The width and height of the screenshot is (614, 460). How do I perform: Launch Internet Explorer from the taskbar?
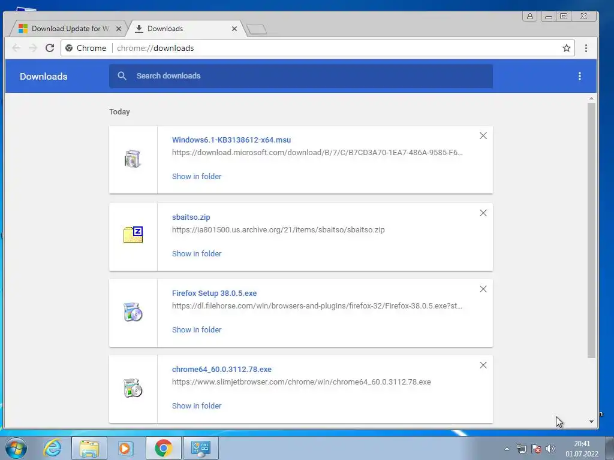point(53,448)
